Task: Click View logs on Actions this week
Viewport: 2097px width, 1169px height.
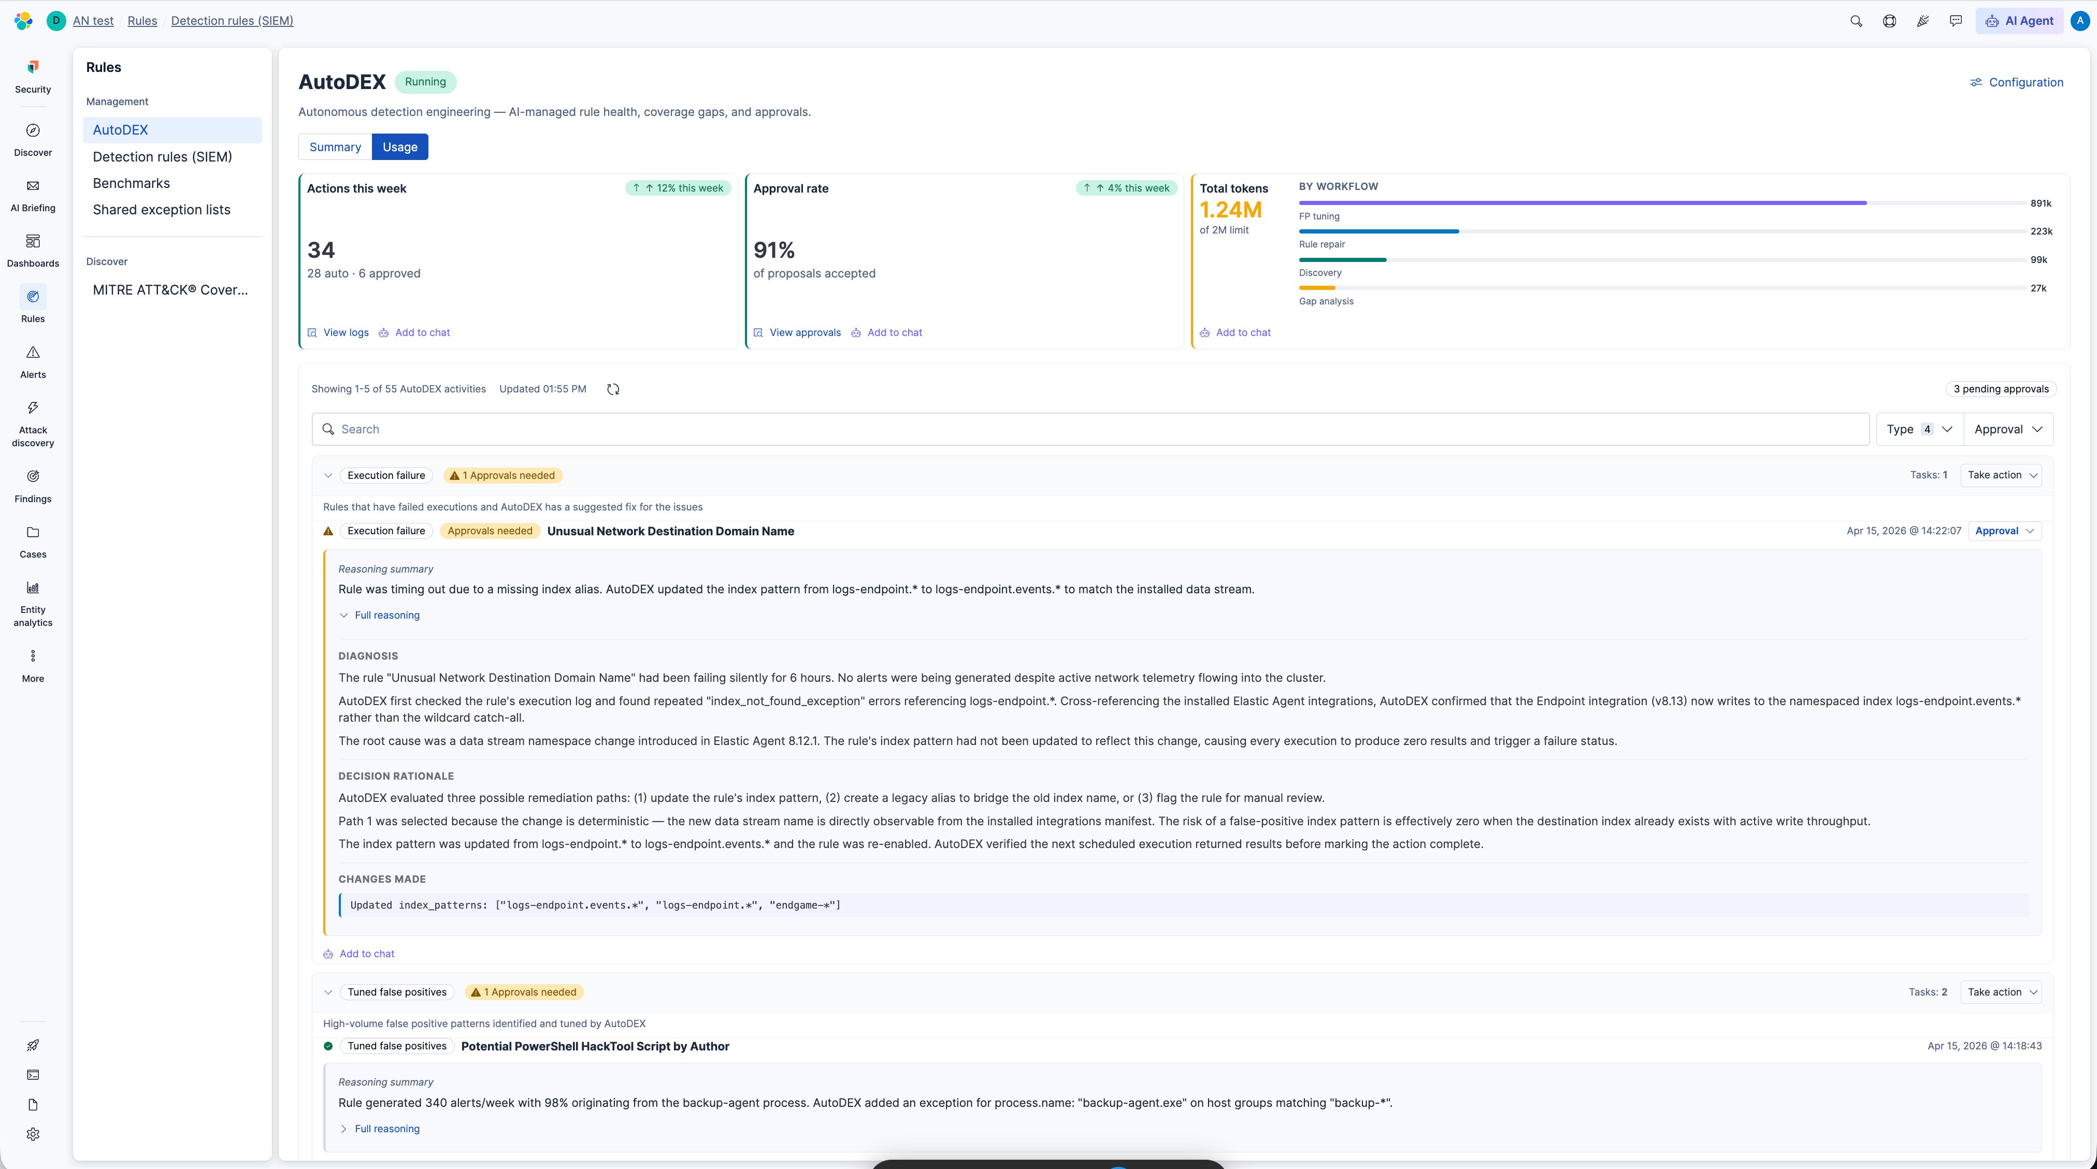Action: pos(338,333)
